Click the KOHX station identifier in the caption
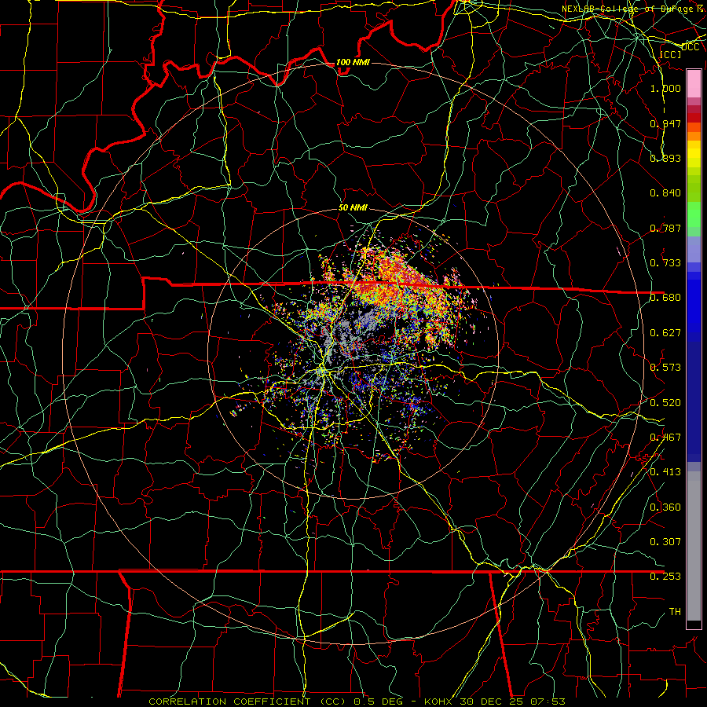 coord(439,702)
